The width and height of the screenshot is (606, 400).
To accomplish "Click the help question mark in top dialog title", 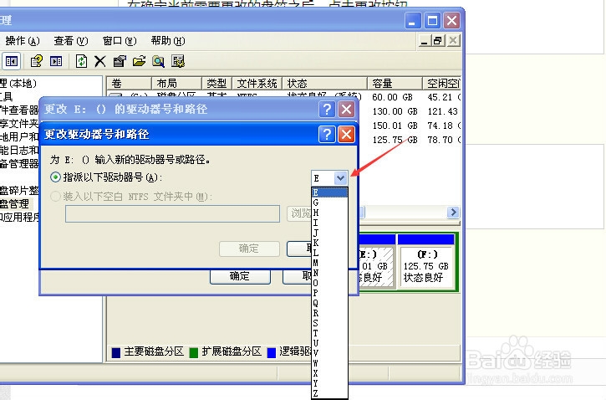I will coord(327,134).
